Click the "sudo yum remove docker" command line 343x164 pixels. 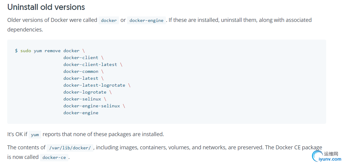pos(50,51)
